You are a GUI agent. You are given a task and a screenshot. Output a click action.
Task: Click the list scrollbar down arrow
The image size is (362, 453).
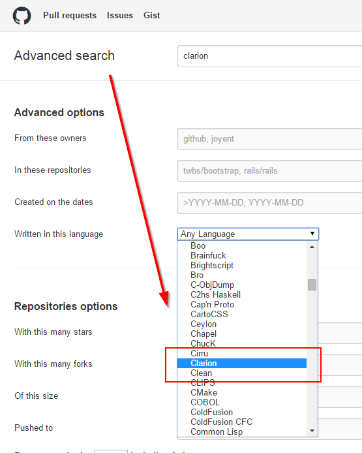pyautogui.click(x=312, y=431)
